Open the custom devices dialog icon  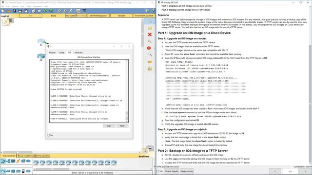click(84, 11)
